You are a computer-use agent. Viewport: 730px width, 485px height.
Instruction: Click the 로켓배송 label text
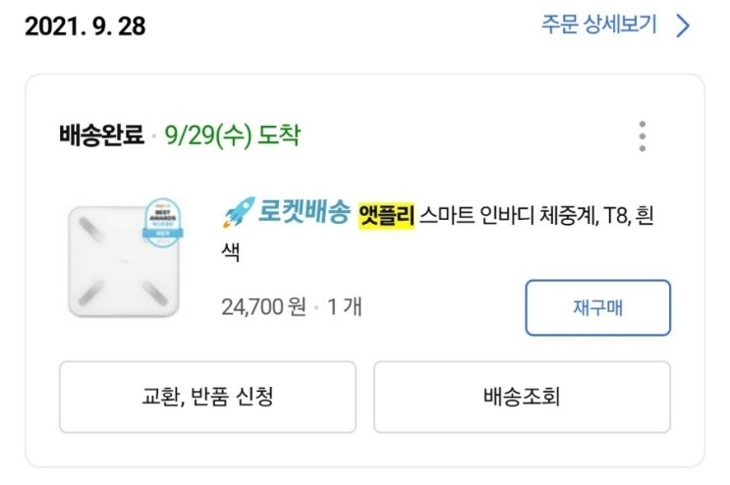[x=305, y=213]
